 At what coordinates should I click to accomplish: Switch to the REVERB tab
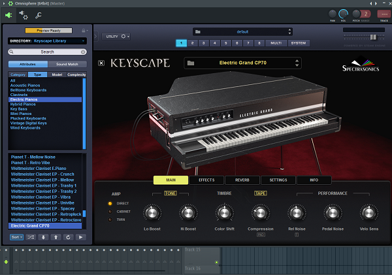pos(242,180)
